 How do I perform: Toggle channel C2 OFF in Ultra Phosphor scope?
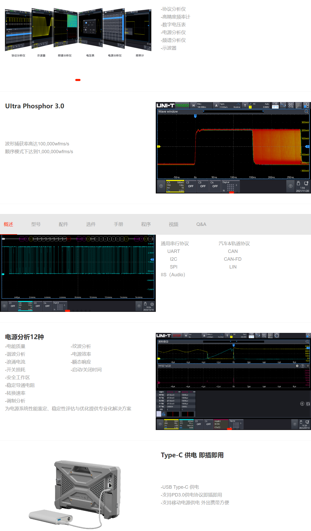[x=191, y=186]
